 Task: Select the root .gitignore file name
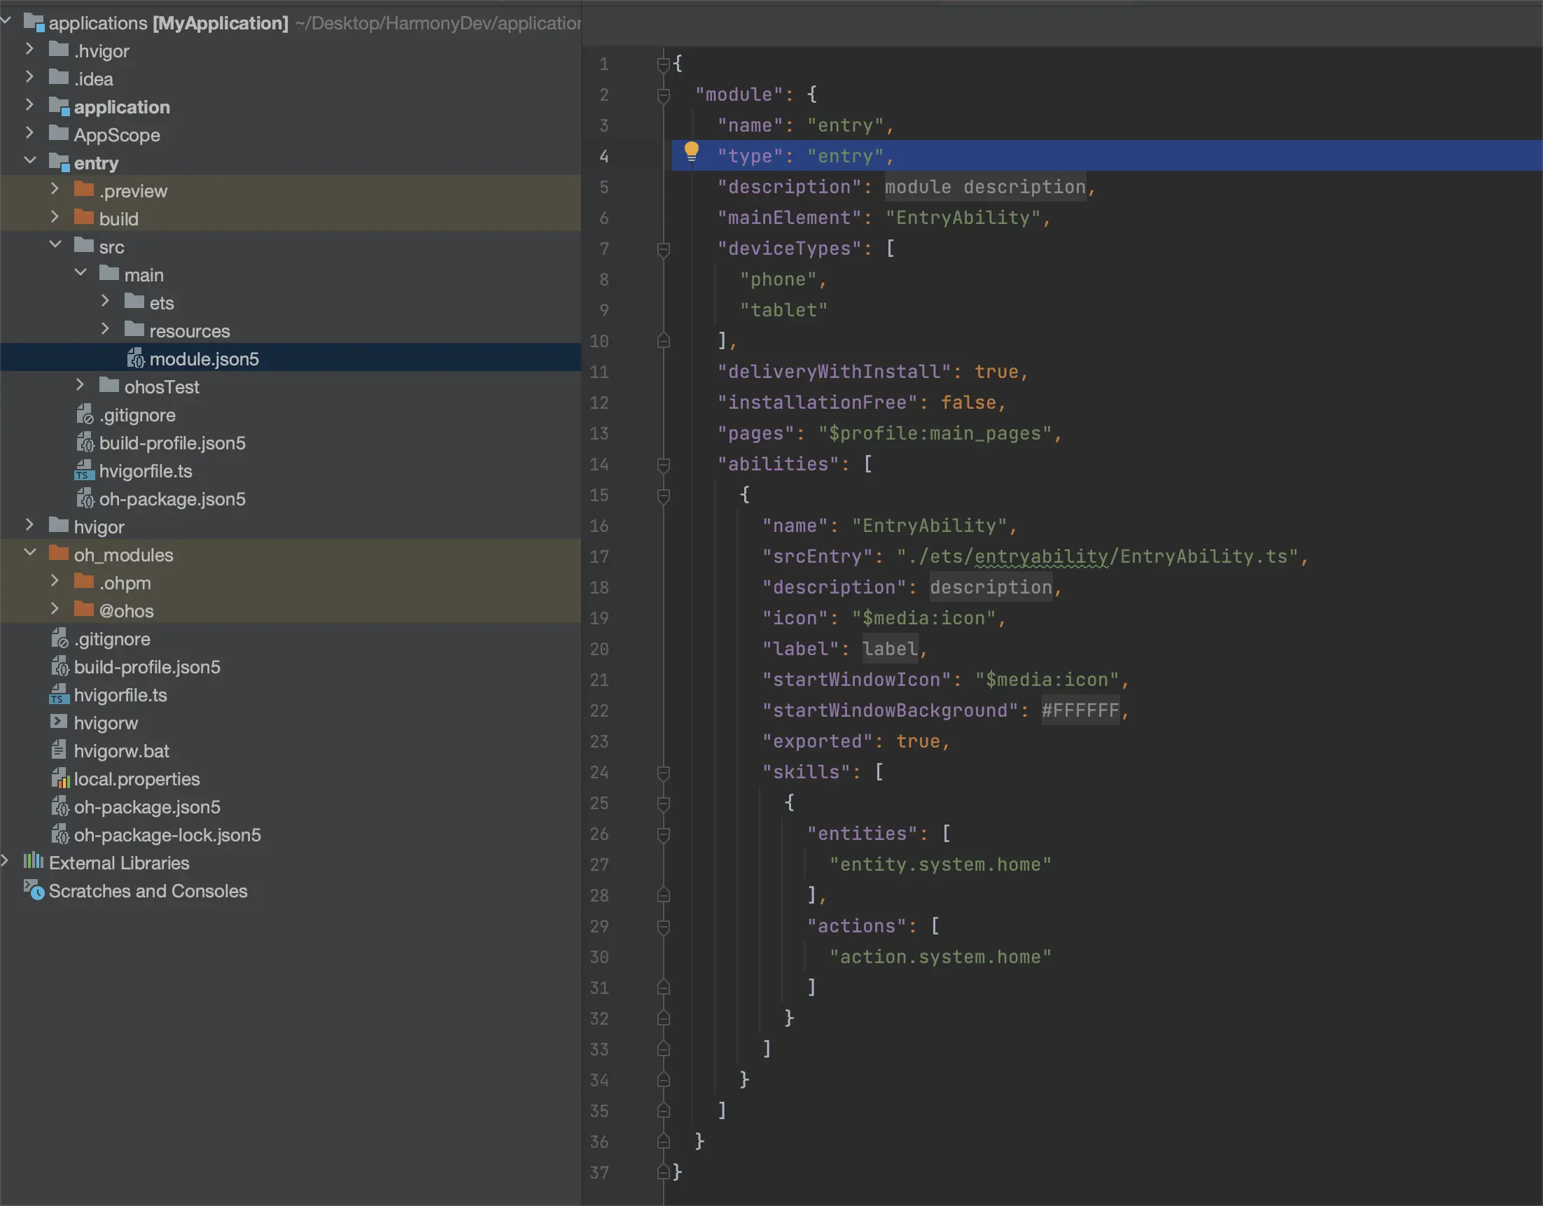pos(112,638)
